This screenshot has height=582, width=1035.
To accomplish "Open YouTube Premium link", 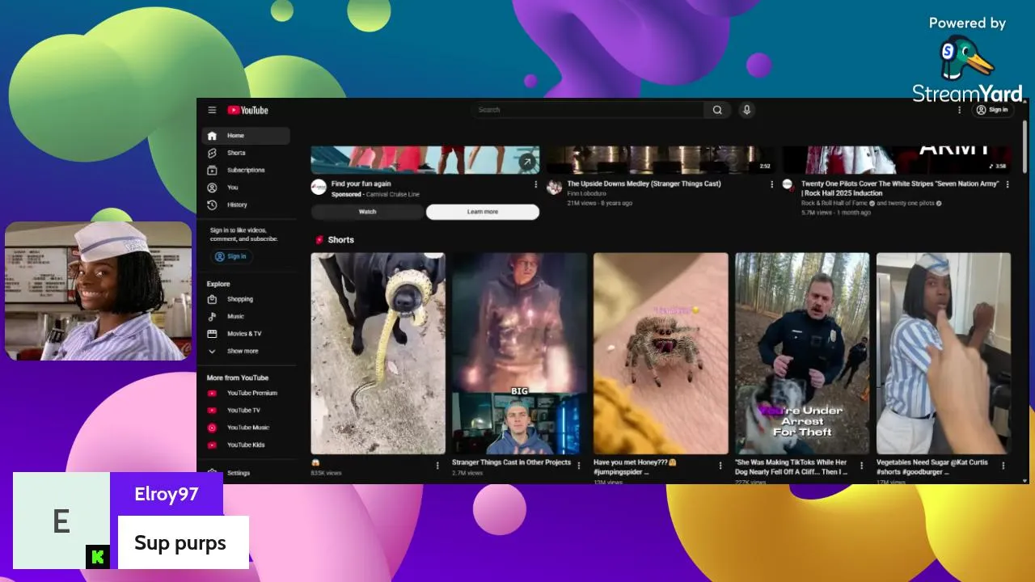I will (246, 393).
